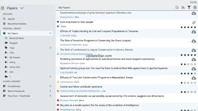Set first star on Cats truly bond paper
198x111 pixels.
(181, 27)
